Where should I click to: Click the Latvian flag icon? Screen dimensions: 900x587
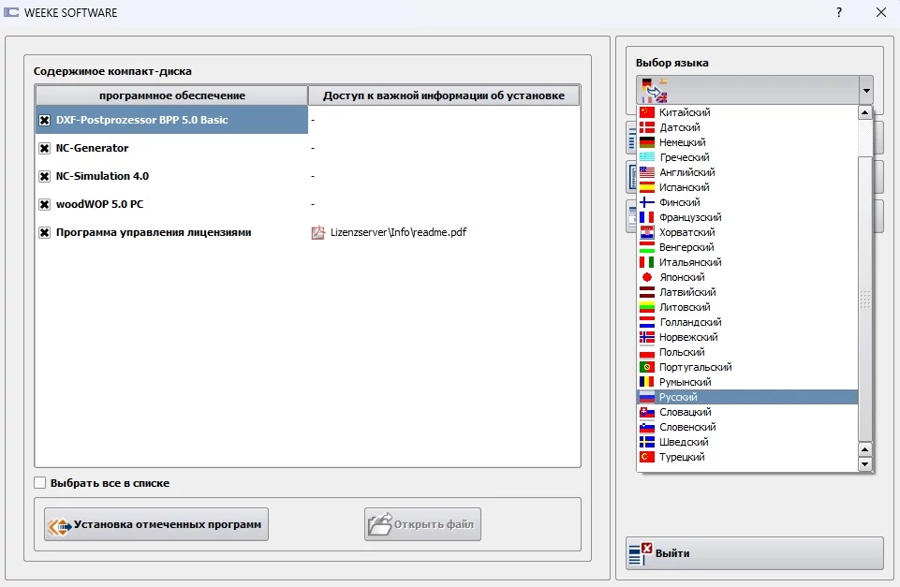pos(647,292)
